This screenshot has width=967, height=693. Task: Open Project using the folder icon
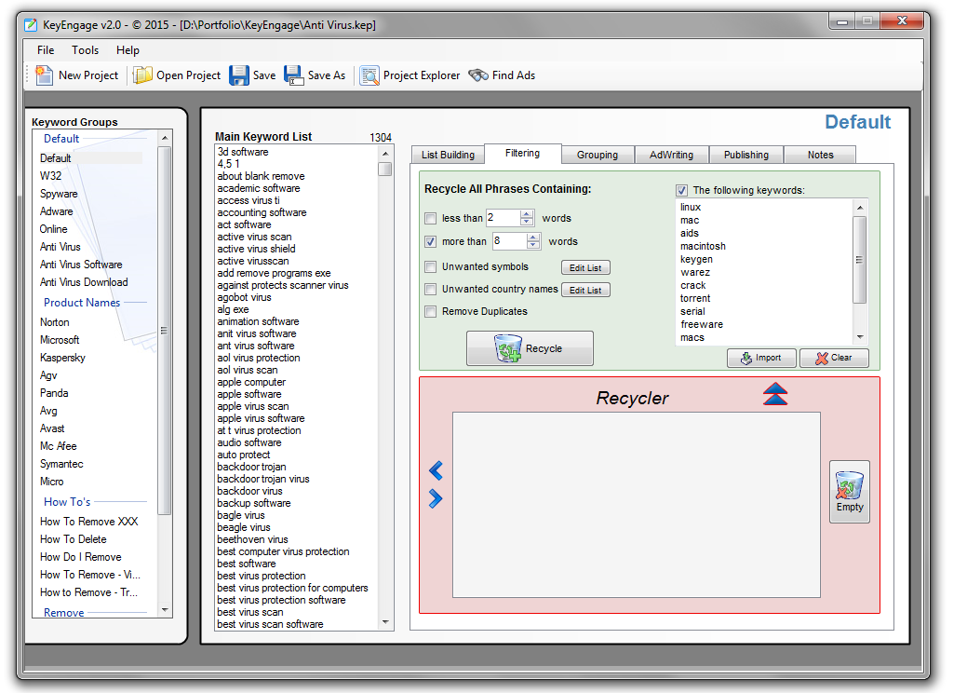(142, 75)
